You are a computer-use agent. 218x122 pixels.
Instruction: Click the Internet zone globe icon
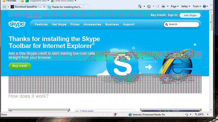tap(130, 114)
